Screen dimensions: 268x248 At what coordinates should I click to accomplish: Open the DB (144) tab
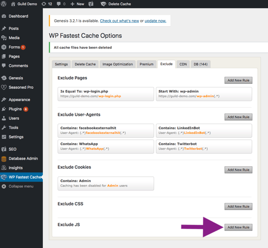pyautogui.click(x=201, y=64)
